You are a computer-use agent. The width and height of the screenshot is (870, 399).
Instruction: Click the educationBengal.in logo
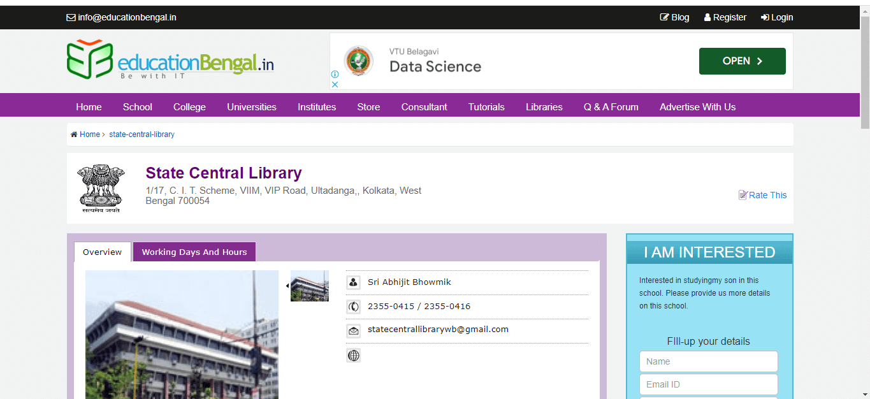point(169,61)
